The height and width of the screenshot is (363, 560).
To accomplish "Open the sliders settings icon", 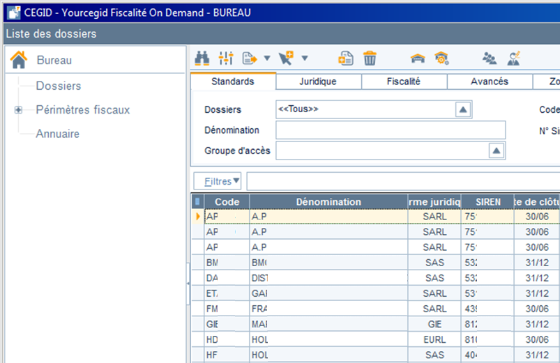I will pos(226,59).
